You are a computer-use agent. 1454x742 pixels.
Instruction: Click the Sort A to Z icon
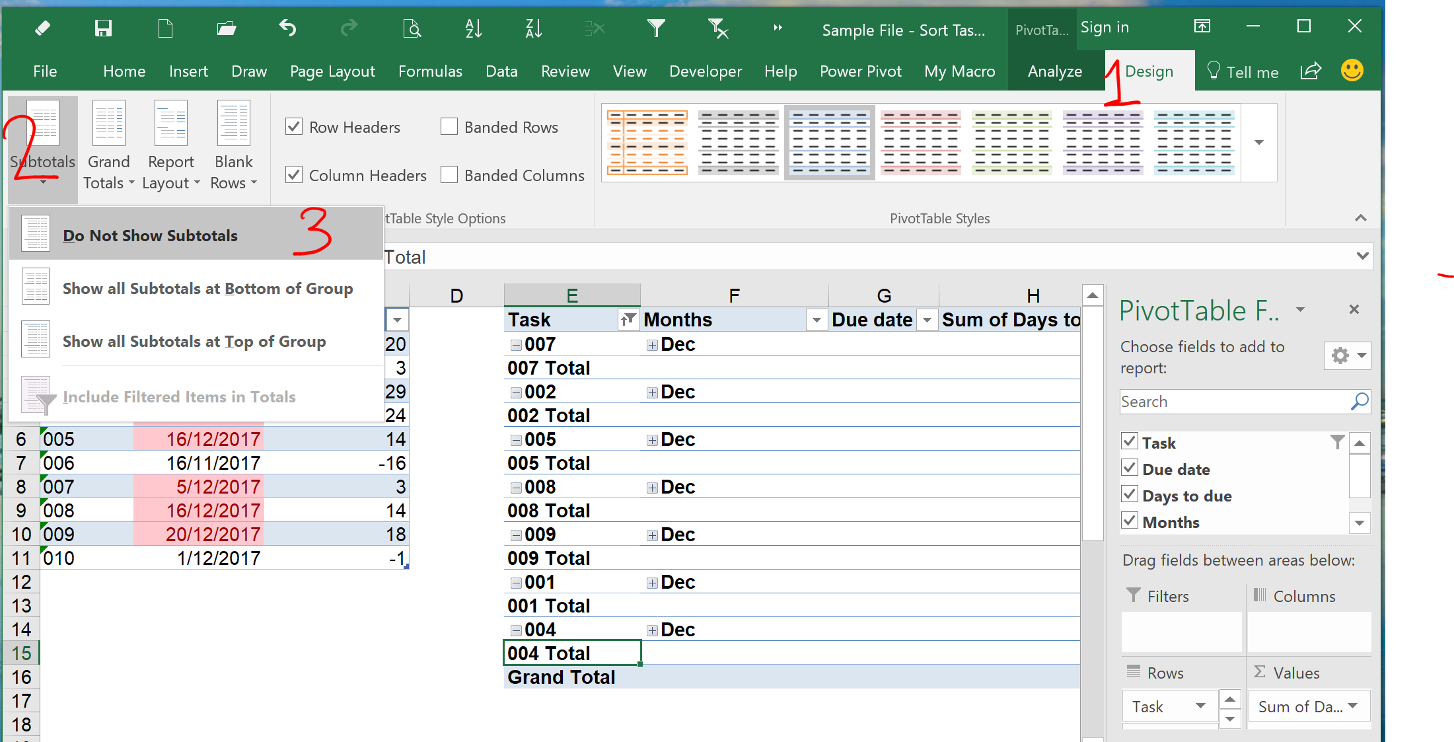[x=473, y=28]
